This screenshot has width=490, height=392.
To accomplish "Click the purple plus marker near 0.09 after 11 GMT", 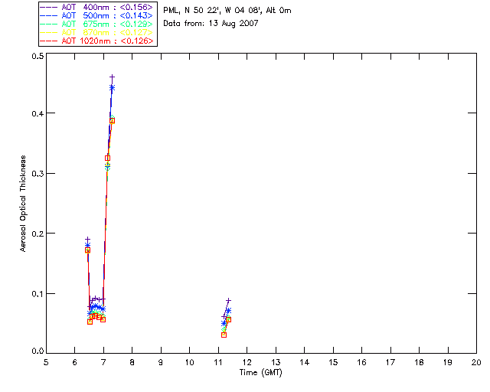I will (x=228, y=300).
